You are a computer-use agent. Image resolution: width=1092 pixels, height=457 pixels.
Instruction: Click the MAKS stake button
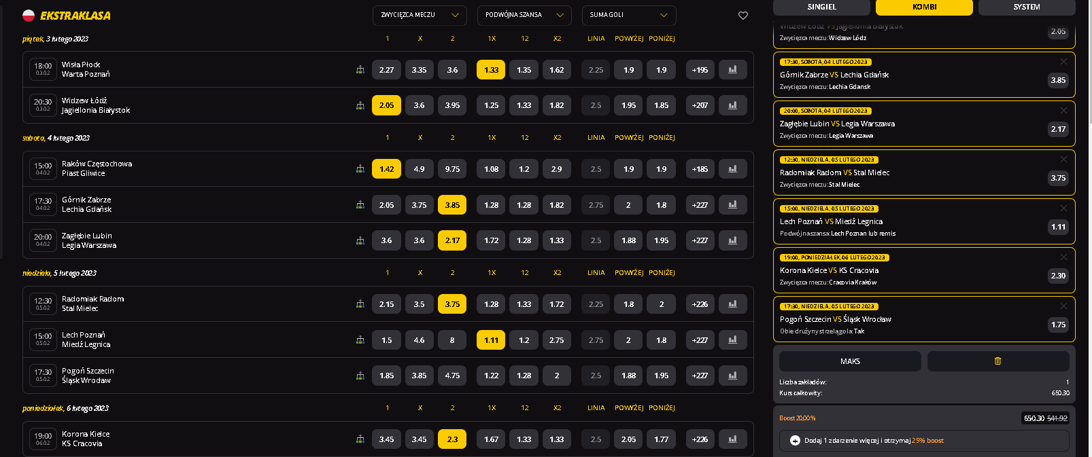tap(850, 361)
